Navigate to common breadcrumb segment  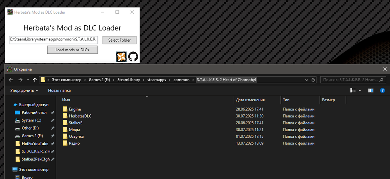[x=181, y=80]
